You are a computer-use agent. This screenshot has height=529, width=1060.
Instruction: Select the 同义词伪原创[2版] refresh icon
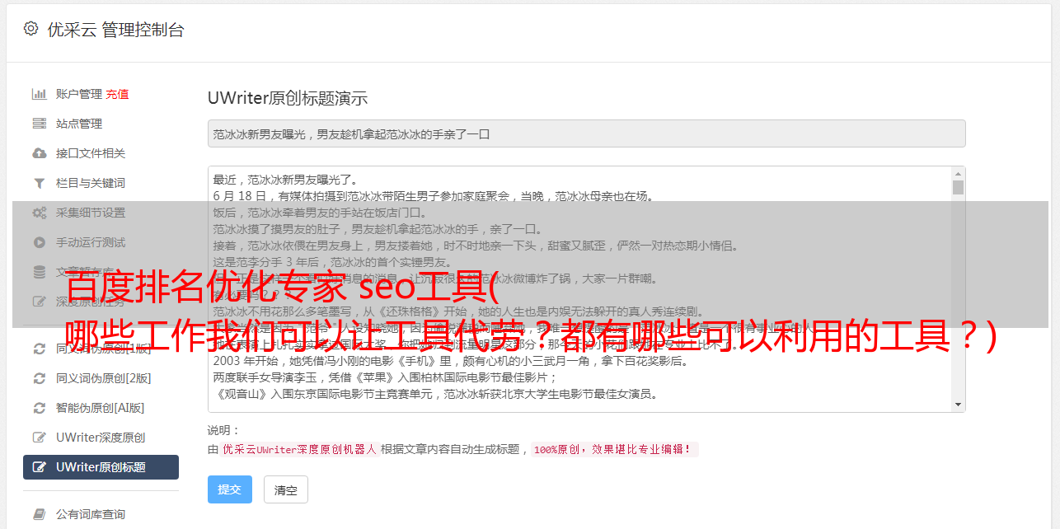coord(39,378)
